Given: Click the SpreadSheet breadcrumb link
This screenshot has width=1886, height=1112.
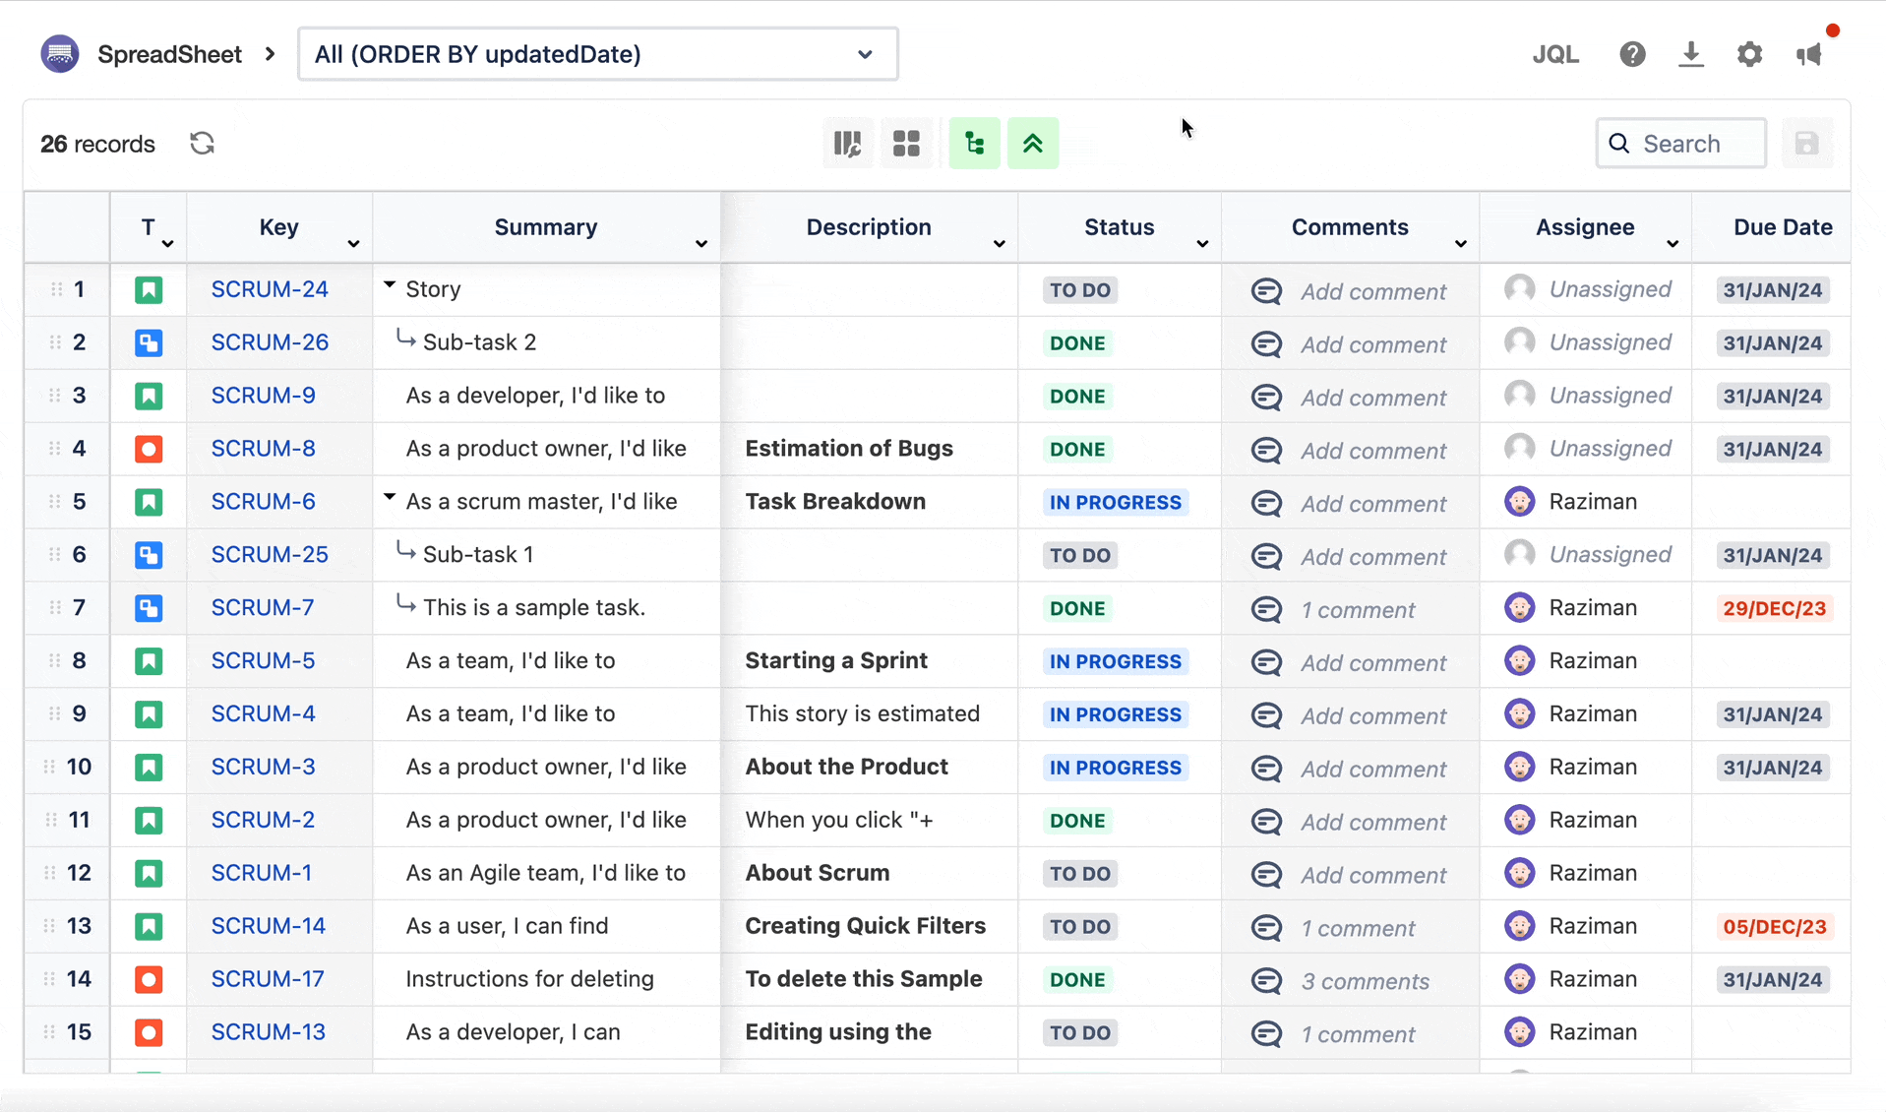Looking at the screenshot, I should [169, 54].
